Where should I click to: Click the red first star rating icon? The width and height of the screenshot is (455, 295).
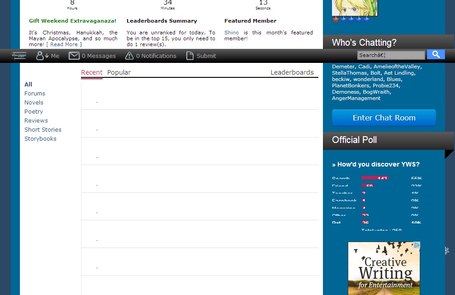coord(336,19)
